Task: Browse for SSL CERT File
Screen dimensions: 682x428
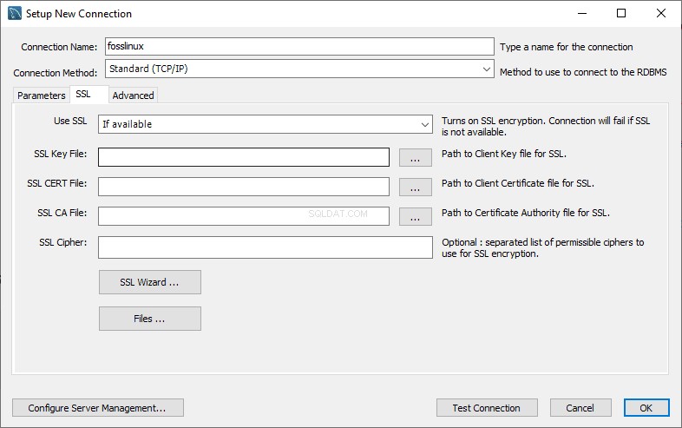Action: (x=416, y=188)
